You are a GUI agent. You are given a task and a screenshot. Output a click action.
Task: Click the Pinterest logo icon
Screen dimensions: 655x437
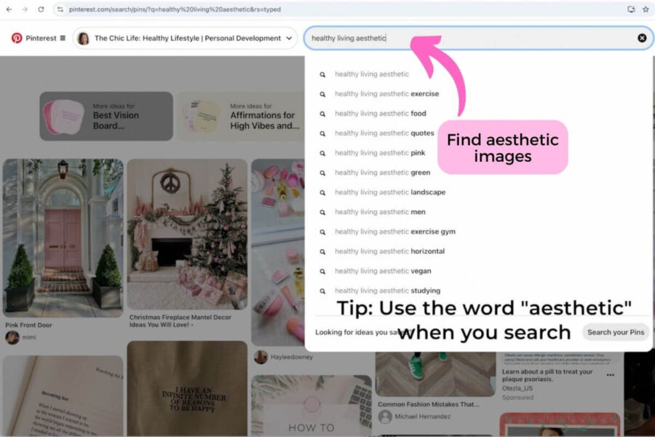(x=17, y=38)
